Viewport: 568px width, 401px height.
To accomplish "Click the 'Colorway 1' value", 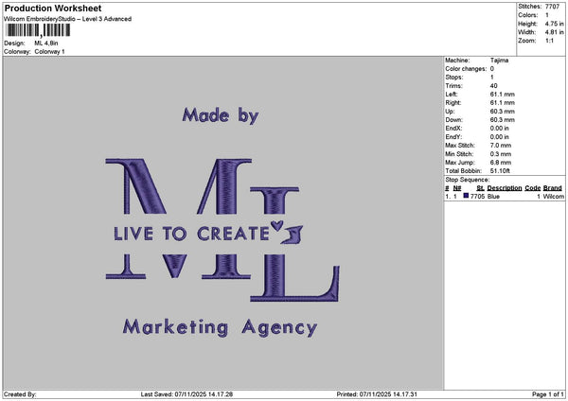I will 49,52.
